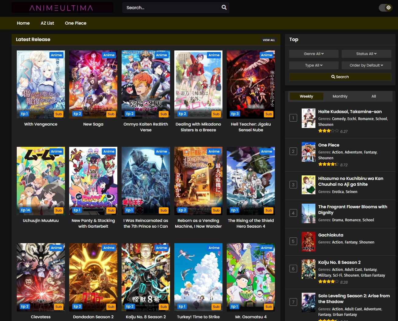The image size is (398, 321).
Task: Open Uchuujin MuuMuu poster thumbnail
Action: (41, 181)
